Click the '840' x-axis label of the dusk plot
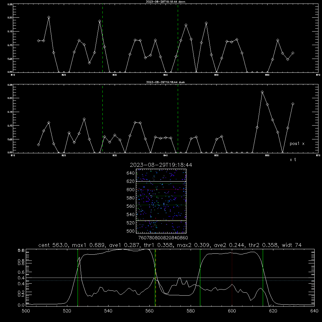Screen dimensions: 322x322 (166, 156)
